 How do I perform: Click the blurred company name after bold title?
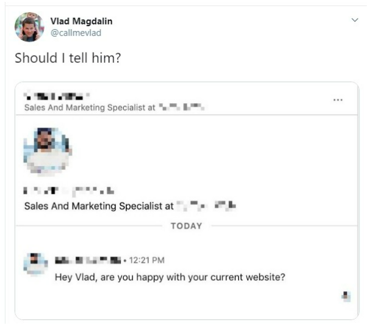point(206,206)
